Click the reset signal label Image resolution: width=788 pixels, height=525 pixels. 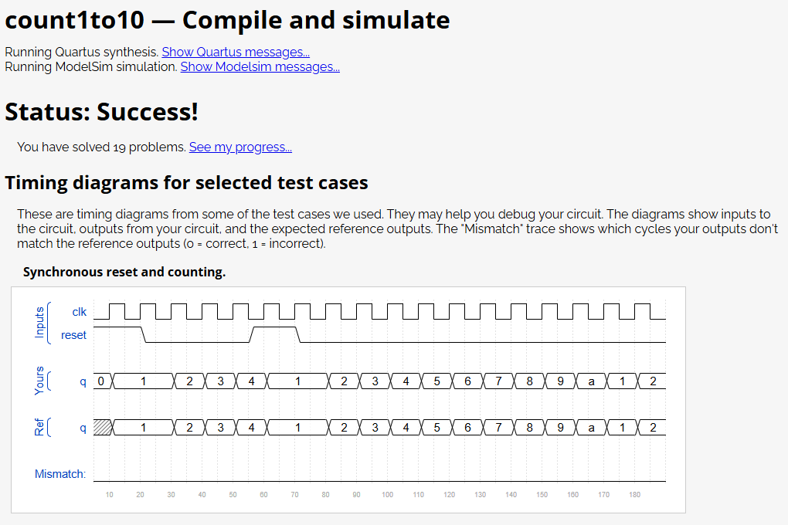[x=73, y=335]
